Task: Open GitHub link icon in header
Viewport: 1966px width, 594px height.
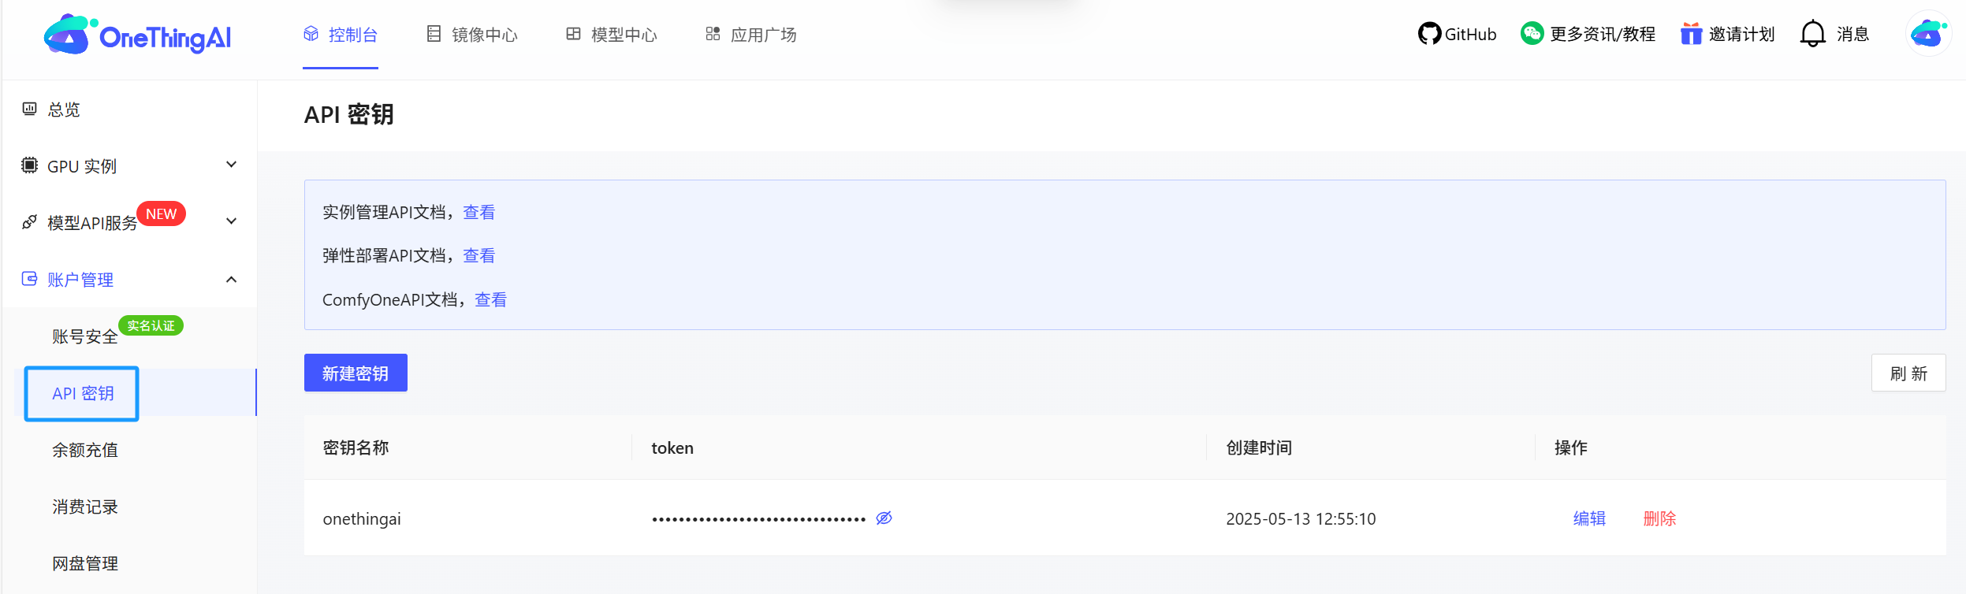Action: tap(1428, 34)
